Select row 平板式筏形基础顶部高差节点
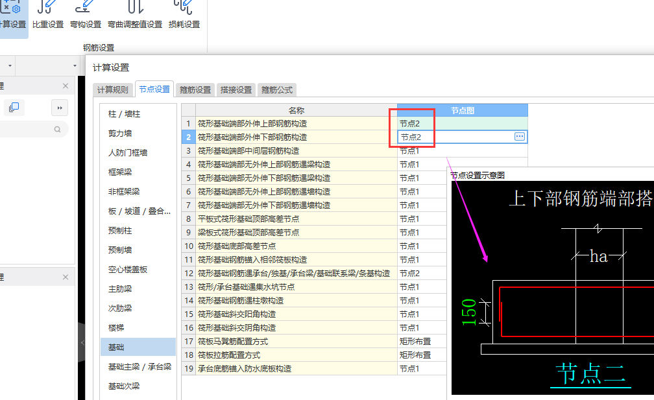654x400 pixels. (296, 218)
